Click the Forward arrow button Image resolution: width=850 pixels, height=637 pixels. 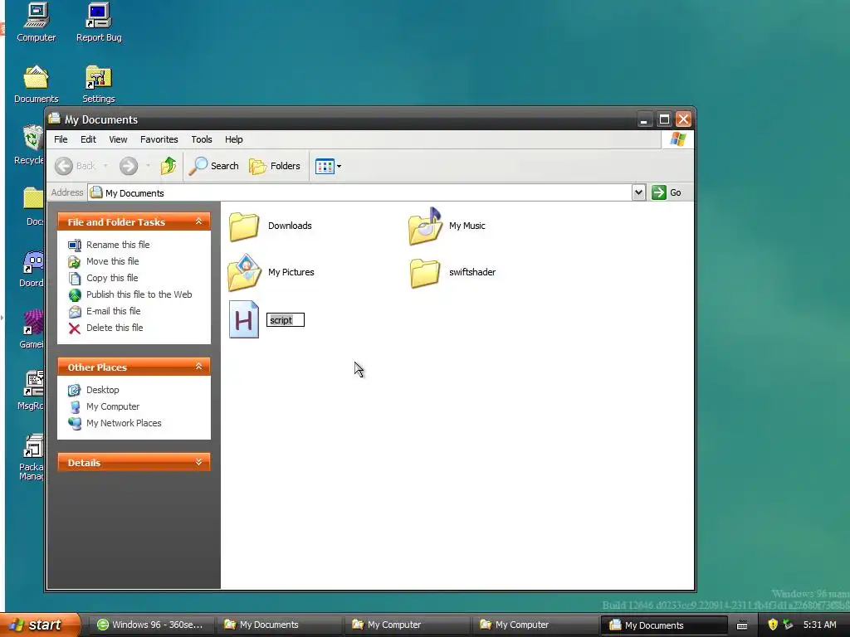tap(129, 166)
